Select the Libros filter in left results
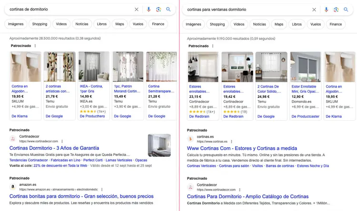Image resolution: width=357 pixels, height=211 pixels. click(x=101, y=24)
